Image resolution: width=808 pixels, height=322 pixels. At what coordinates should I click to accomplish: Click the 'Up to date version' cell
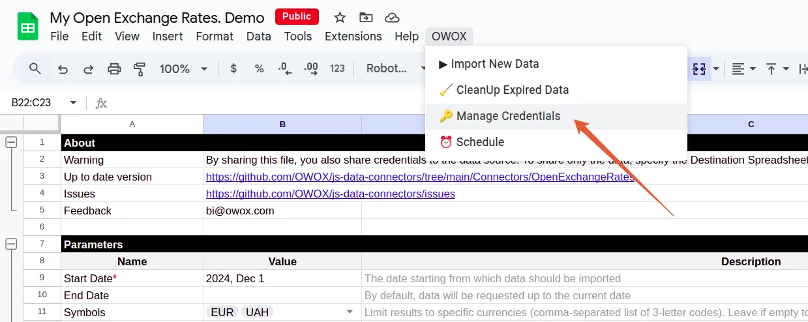pos(132,177)
